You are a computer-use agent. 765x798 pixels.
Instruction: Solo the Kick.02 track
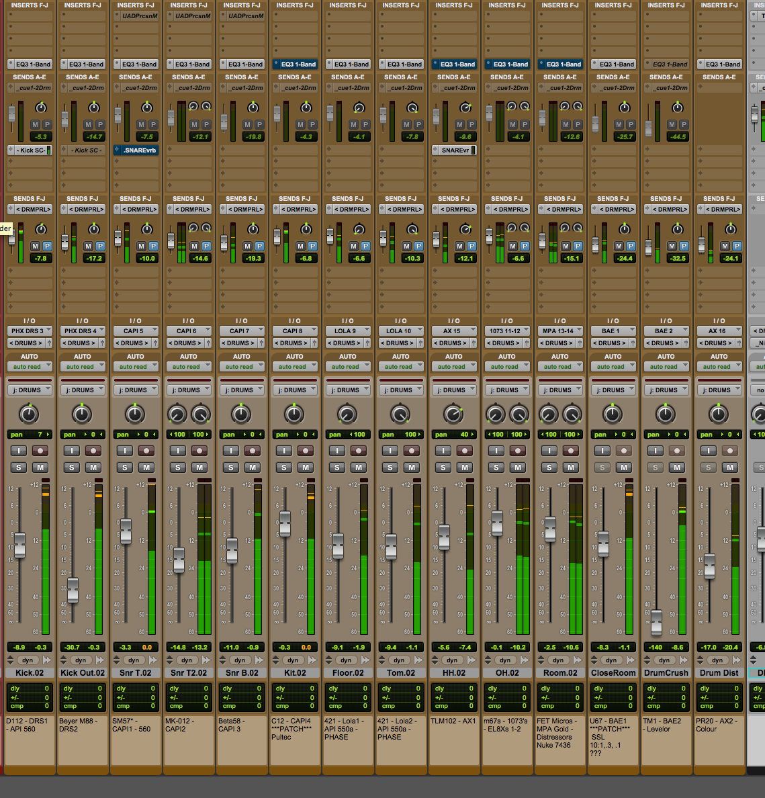(19, 468)
